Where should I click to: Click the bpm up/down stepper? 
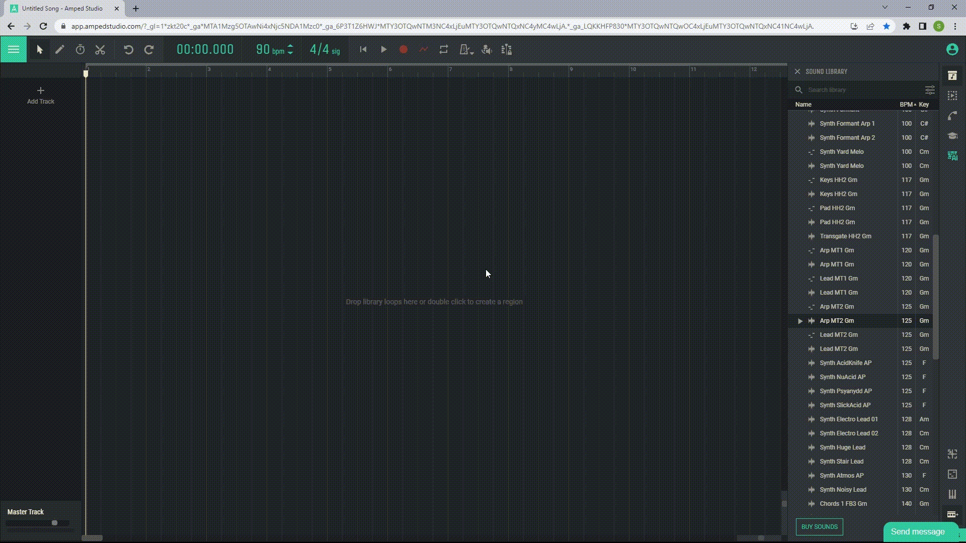290,50
